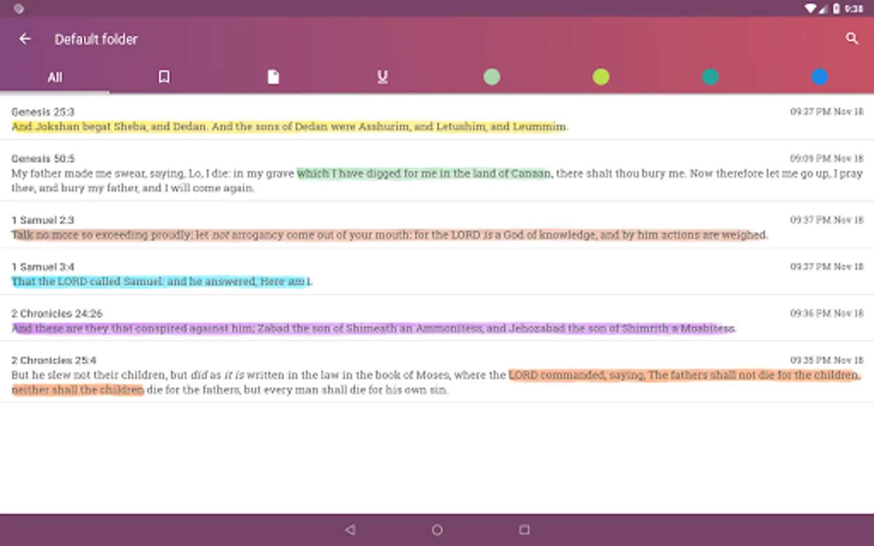The height and width of the screenshot is (546, 874).
Task: Tap the Android home navigation button
Action: click(x=437, y=530)
